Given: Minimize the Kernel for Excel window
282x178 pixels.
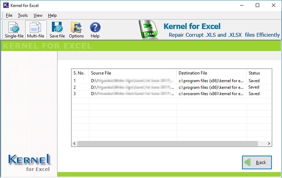Looking at the screenshot, I should (242, 5).
